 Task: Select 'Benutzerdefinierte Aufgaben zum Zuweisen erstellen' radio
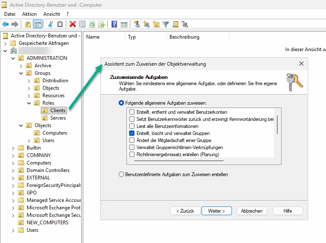tap(122, 174)
